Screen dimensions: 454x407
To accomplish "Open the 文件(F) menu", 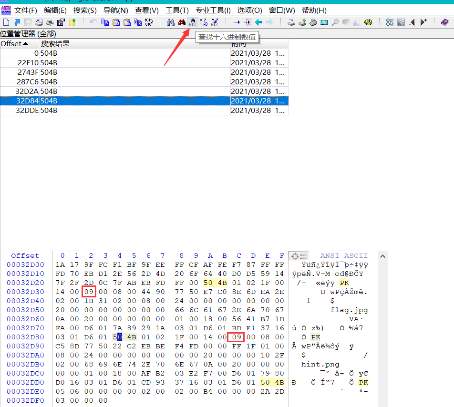I will tap(26, 10).
